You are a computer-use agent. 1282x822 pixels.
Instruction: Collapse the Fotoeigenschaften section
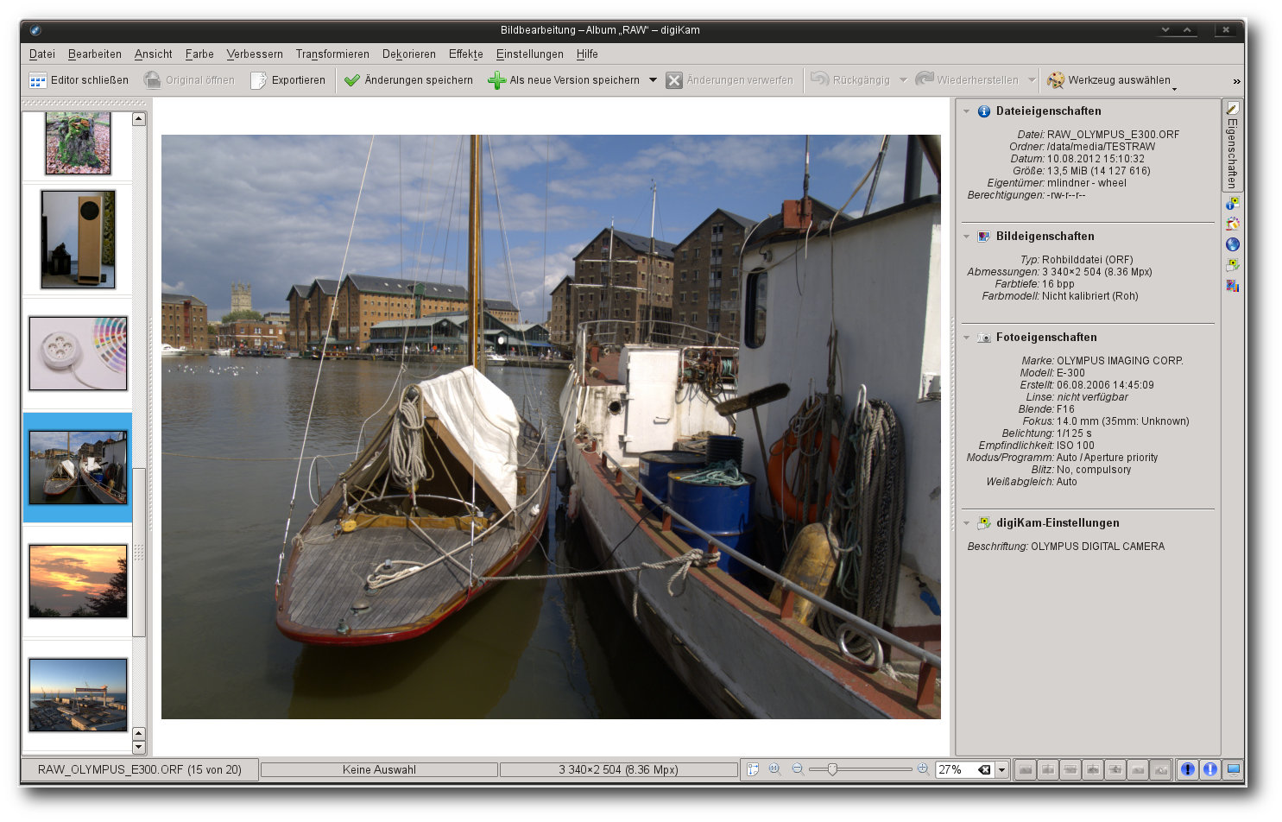(x=966, y=338)
